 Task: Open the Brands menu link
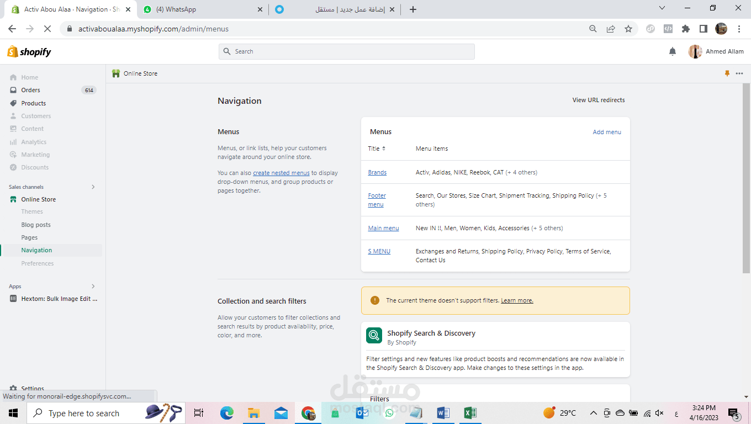click(x=377, y=172)
